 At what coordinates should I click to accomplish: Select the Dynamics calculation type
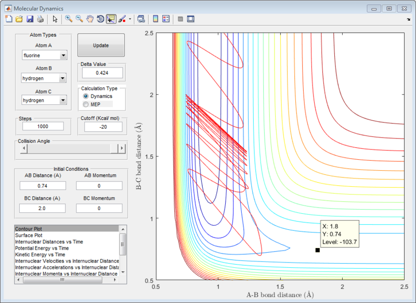[x=86, y=97]
